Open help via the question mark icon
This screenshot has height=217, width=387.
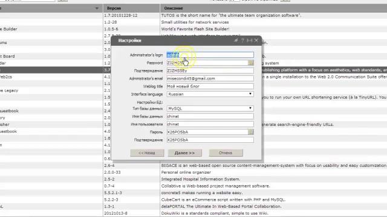(x=242, y=40)
